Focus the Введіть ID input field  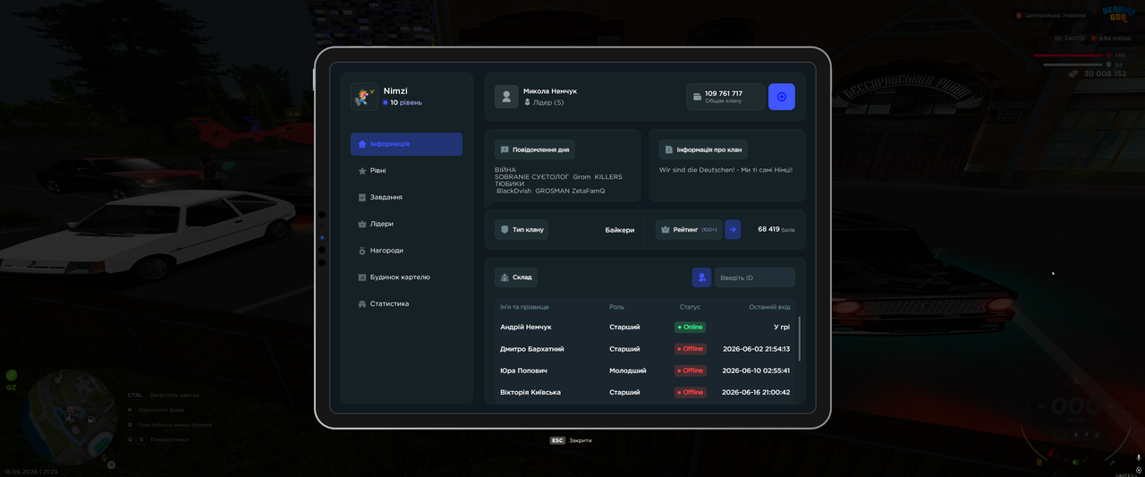[754, 277]
